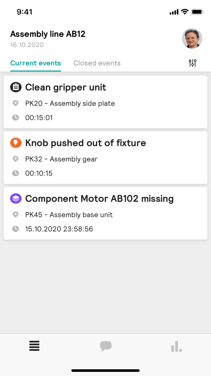This screenshot has width=211, height=376.
Task: Select the Current events tab
Action: (x=36, y=63)
